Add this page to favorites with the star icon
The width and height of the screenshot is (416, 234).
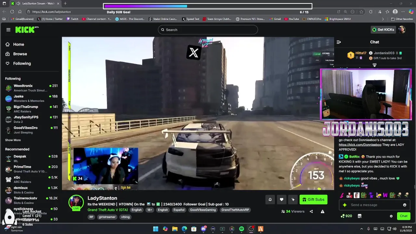point(361,12)
